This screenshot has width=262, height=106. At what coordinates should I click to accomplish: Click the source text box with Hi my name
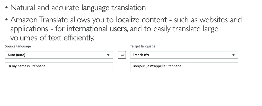59,67
